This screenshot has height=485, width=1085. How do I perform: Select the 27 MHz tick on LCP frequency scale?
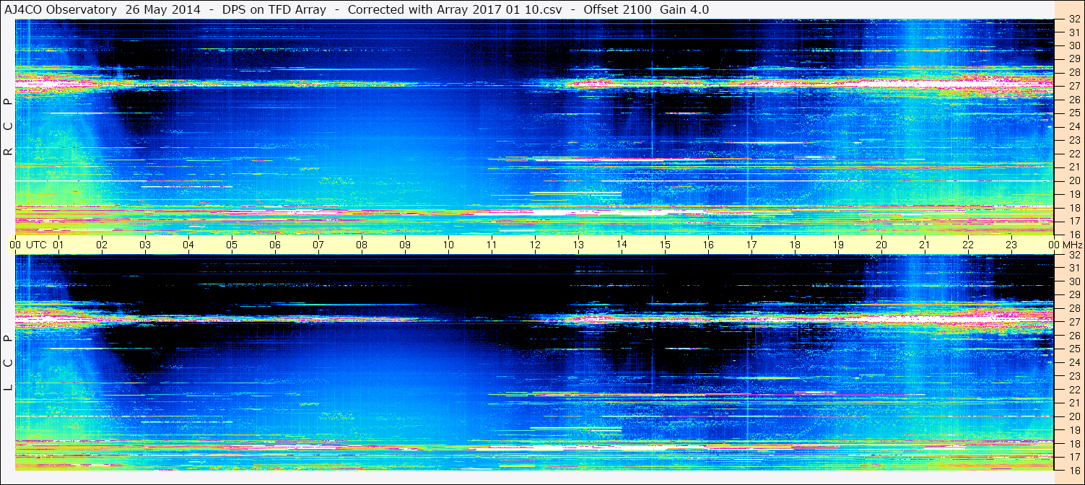coord(1073,322)
